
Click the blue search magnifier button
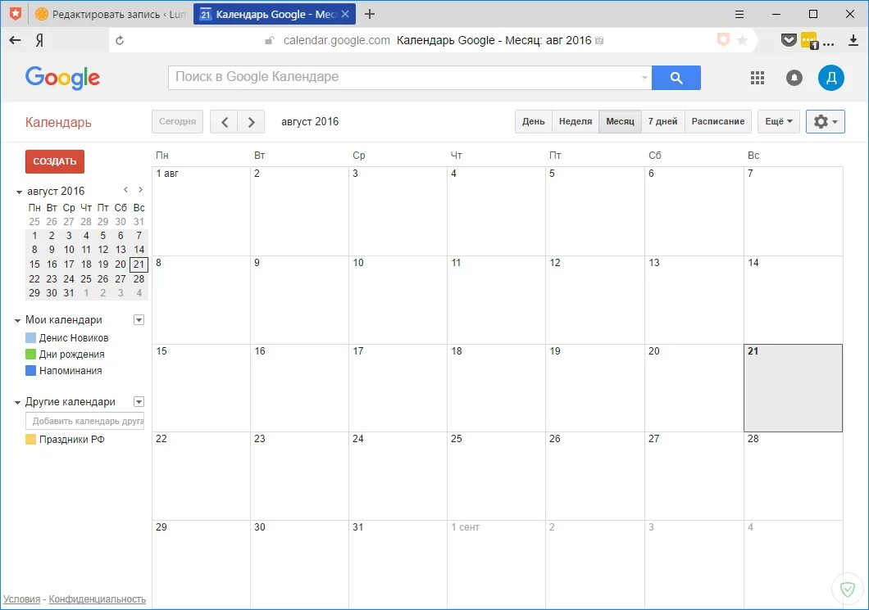(x=676, y=78)
